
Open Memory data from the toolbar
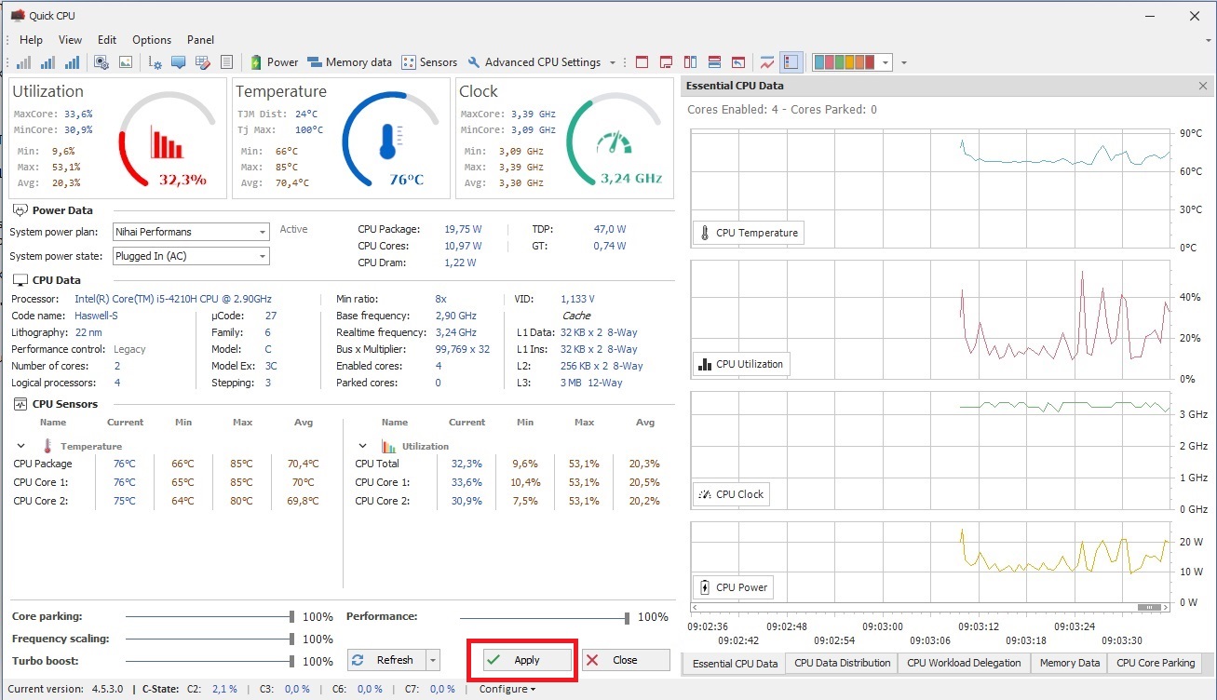pyautogui.click(x=349, y=62)
